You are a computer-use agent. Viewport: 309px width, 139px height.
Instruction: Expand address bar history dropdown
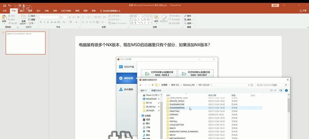[249, 85]
